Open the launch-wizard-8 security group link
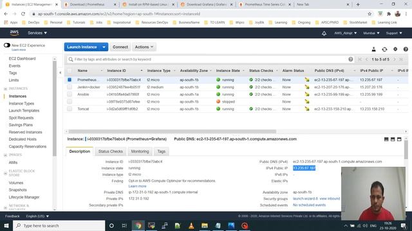Viewport: 412px width, 231px height. 305,198
